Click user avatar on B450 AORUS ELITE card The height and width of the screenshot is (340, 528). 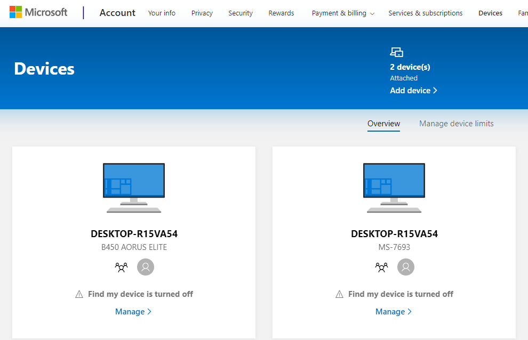(146, 267)
